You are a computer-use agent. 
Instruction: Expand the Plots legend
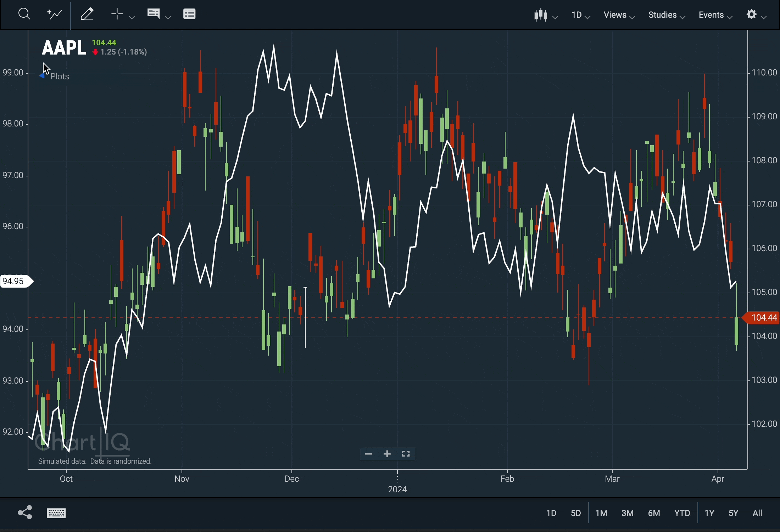point(54,77)
